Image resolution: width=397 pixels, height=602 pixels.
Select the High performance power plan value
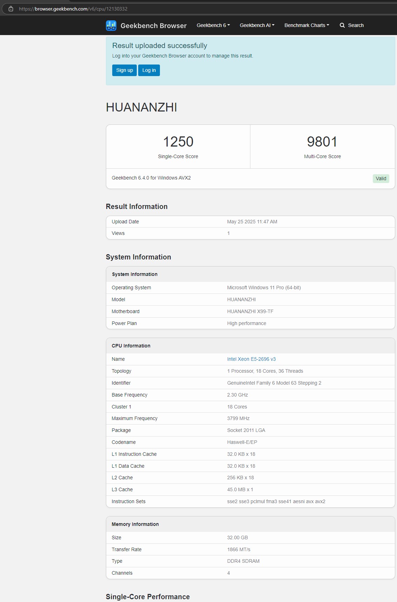click(247, 323)
